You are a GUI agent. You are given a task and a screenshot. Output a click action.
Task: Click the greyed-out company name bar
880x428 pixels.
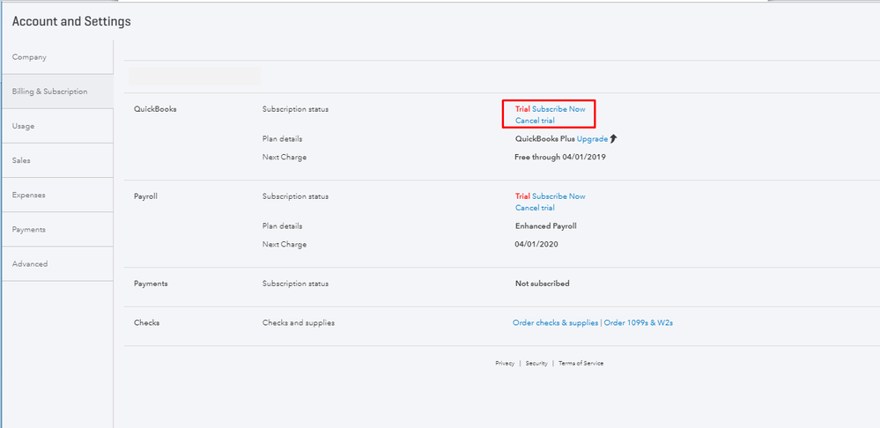[194, 77]
